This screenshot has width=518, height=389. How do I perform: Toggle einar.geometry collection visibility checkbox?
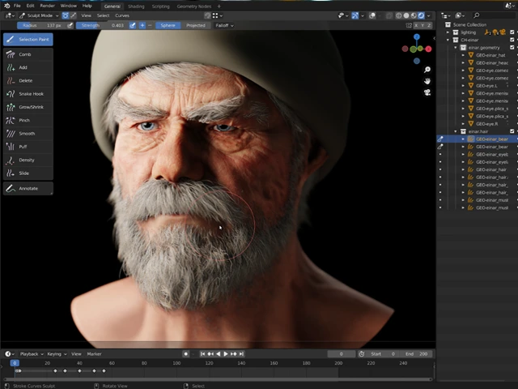pos(512,48)
